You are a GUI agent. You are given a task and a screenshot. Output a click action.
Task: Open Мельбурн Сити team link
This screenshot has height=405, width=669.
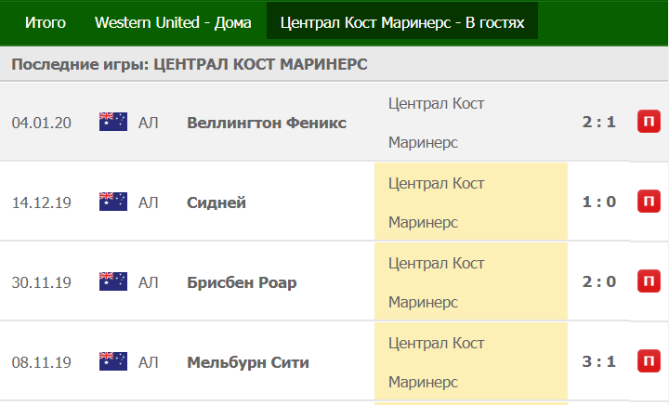click(x=248, y=362)
